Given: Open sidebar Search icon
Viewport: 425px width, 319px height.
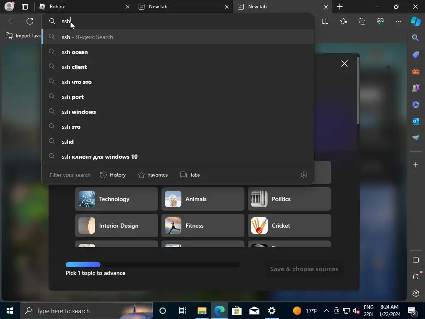Looking at the screenshot, I should (415, 38).
